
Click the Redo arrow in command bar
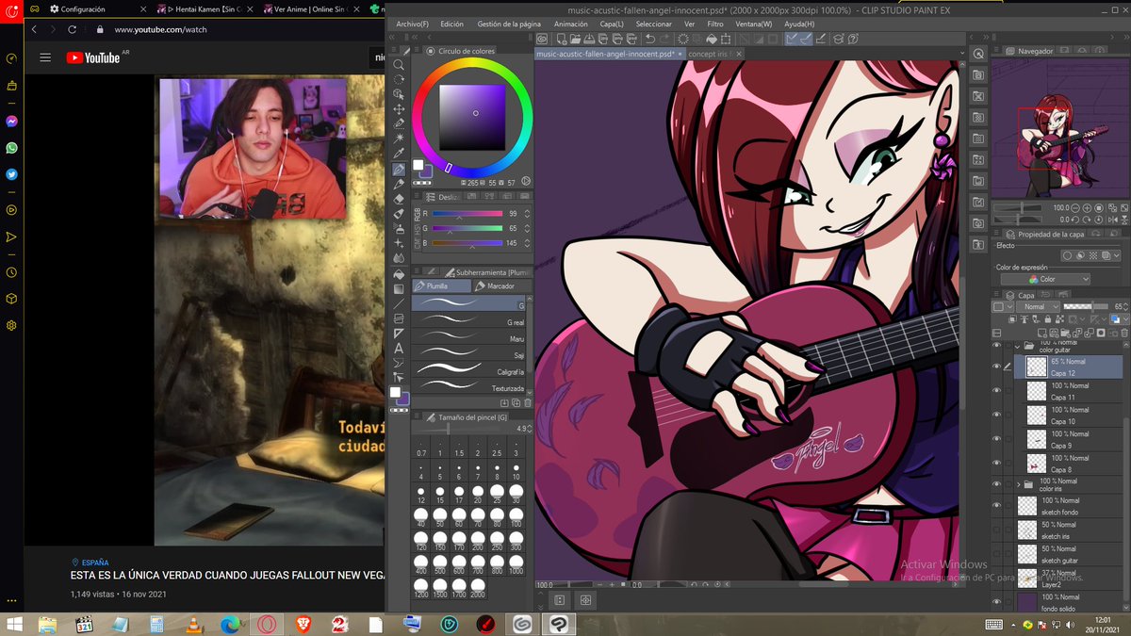[x=664, y=39]
